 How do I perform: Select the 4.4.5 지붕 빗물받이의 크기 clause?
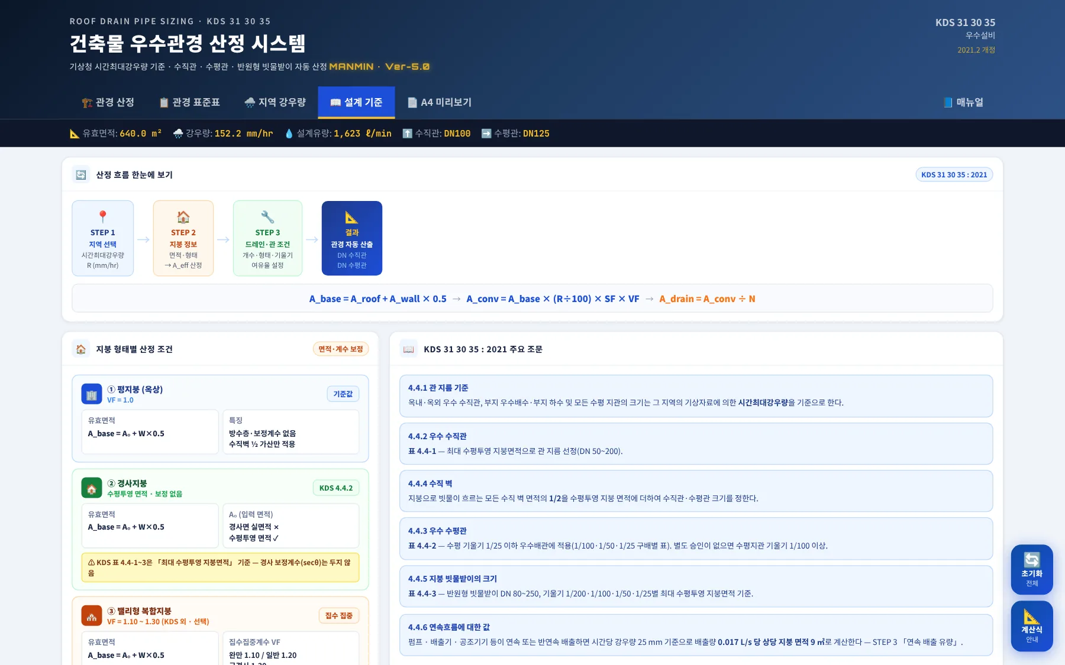coord(696,586)
